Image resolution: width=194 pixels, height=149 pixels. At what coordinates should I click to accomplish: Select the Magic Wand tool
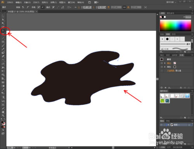[x=3, y=23]
